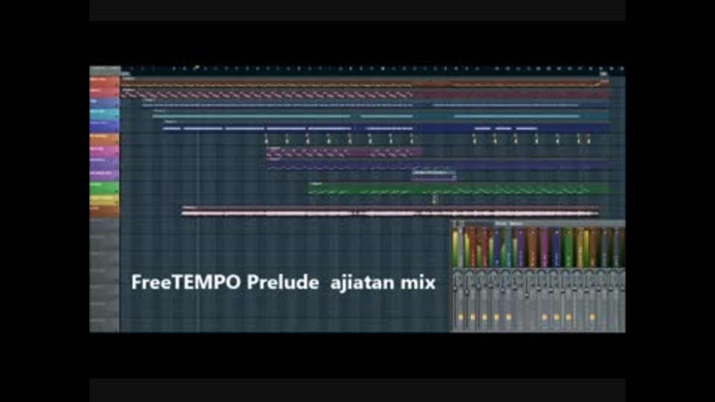Viewport: 715px width, 402px height.
Task: Select the small pale automation clip
Action: click(433, 175)
